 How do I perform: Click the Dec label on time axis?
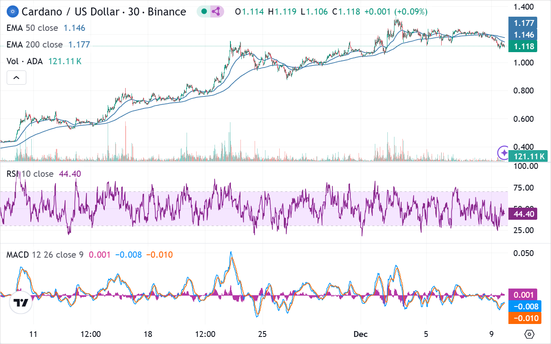pyautogui.click(x=360, y=334)
